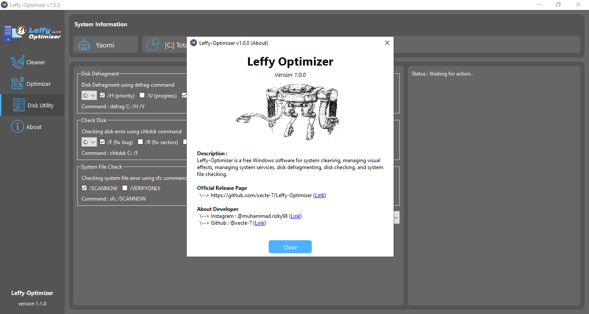
Task: Click the Close button in About dialog
Action: pyautogui.click(x=290, y=247)
